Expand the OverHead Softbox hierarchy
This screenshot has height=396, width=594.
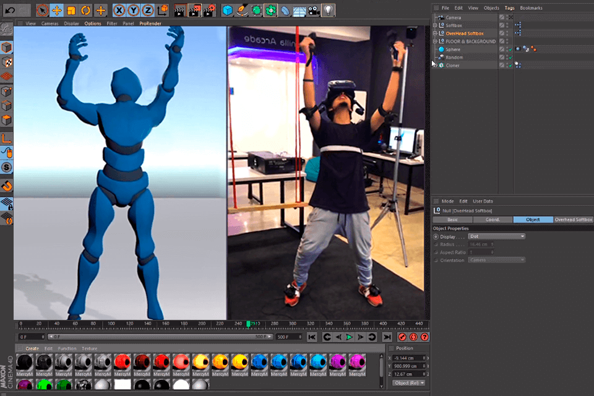tap(436, 33)
